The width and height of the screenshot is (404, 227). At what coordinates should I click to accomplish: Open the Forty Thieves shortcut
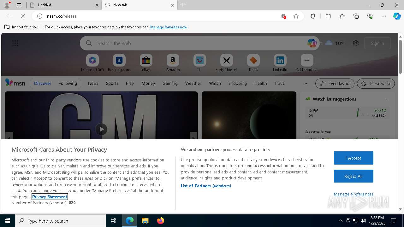(x=226, y=63)
